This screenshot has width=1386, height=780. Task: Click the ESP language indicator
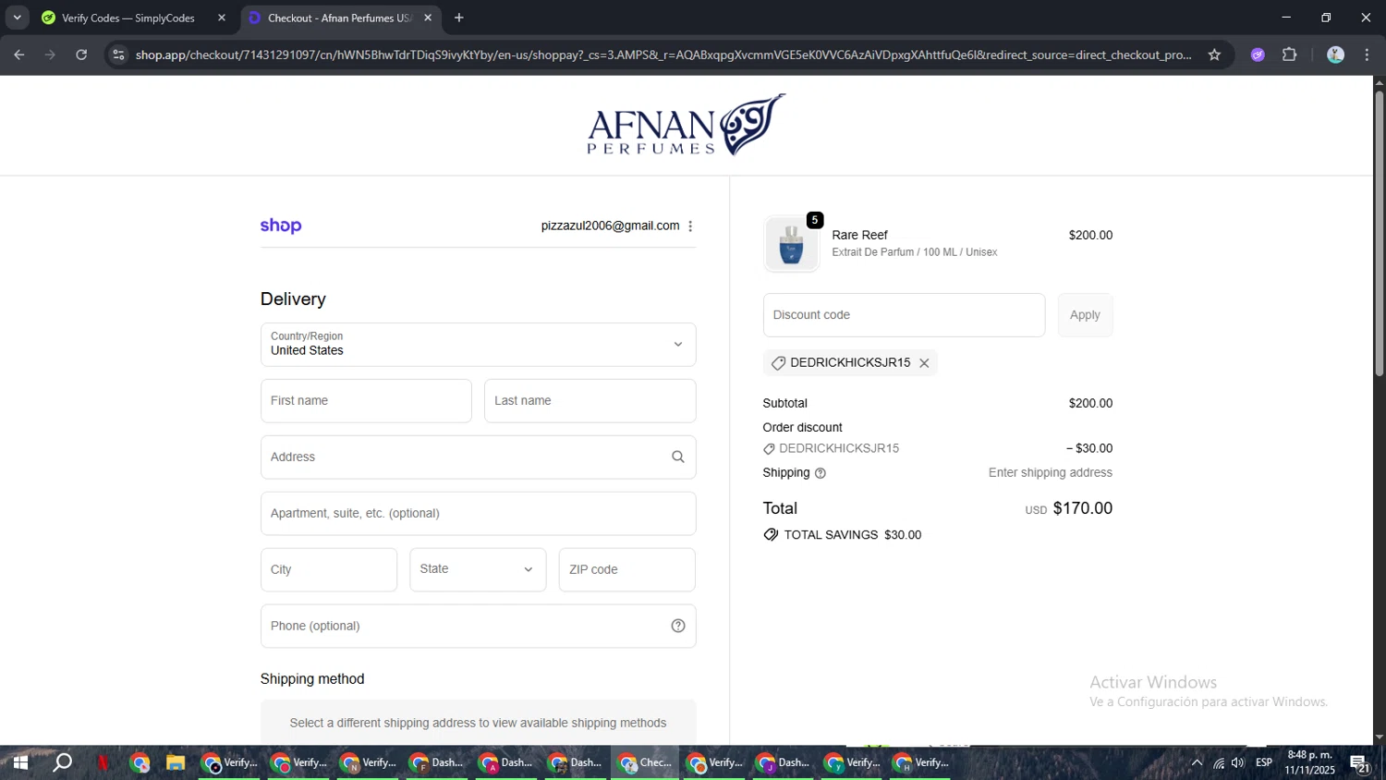[1264, 763]
